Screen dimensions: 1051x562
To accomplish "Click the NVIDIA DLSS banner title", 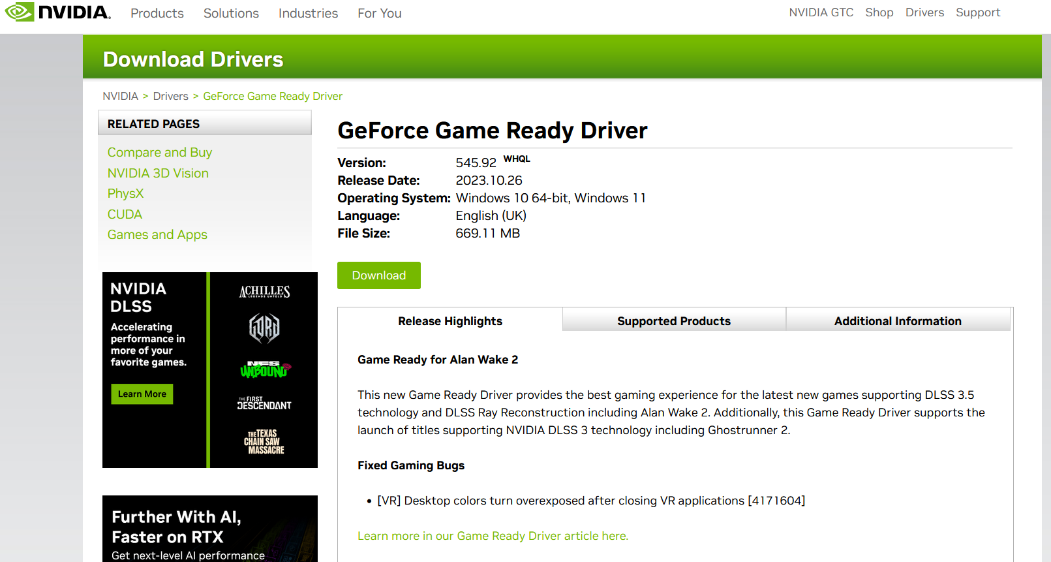I will [138, 298].
